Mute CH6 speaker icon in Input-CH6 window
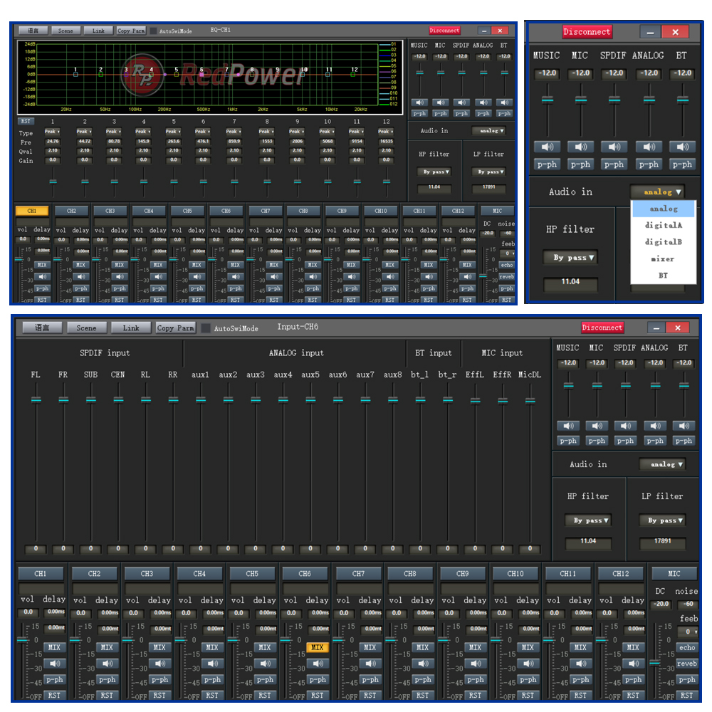Viewport: 712px width, 712px height. click(x=318, y=664)
